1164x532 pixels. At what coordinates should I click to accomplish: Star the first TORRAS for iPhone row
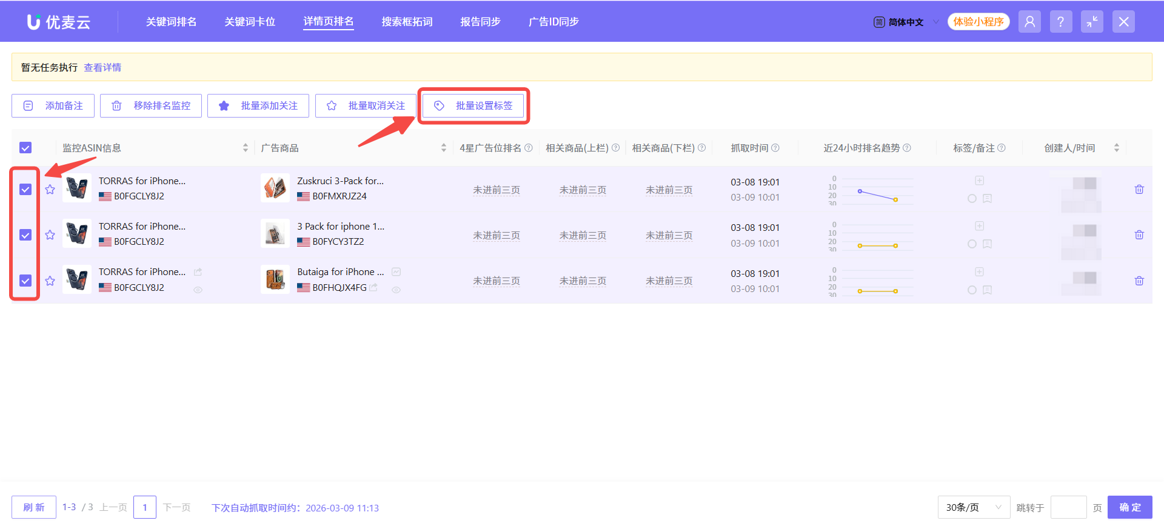coord(50,190)
